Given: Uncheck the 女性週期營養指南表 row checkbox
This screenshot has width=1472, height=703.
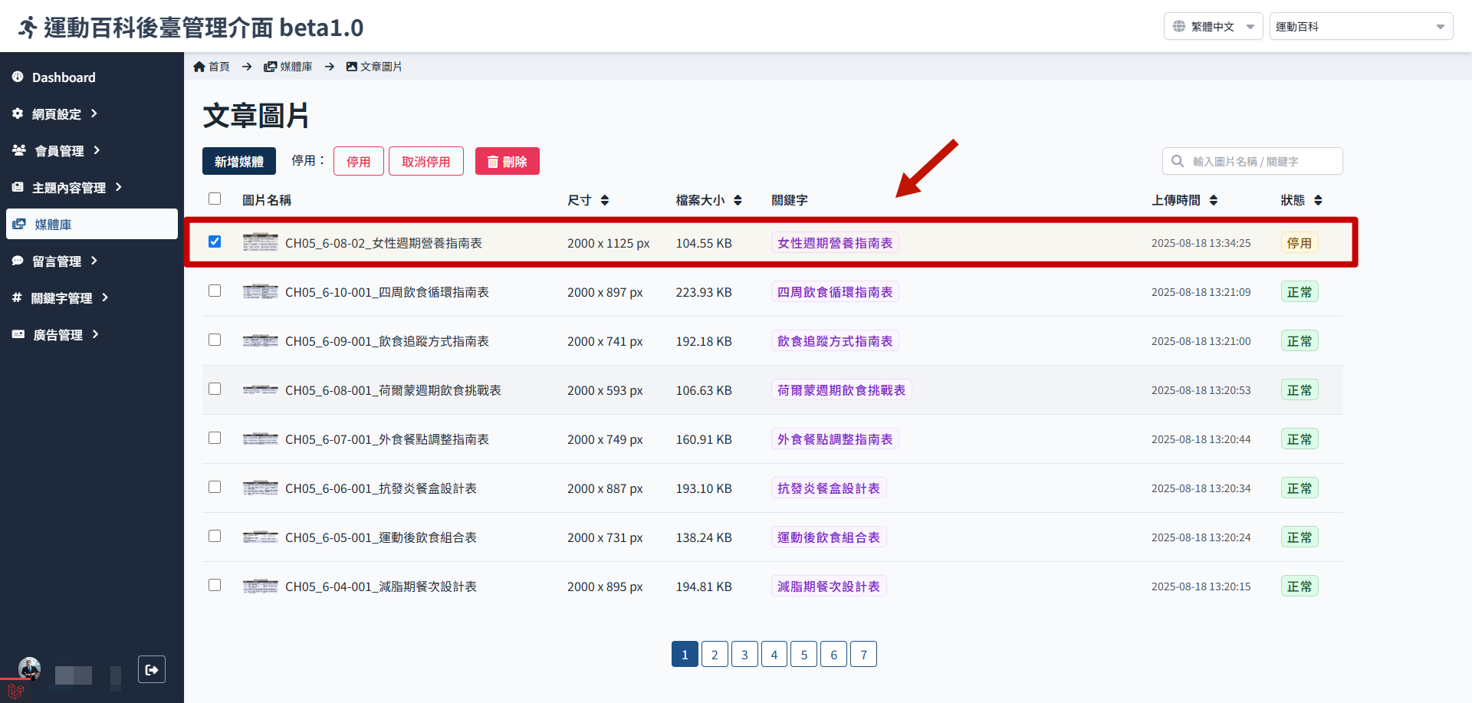Looking at the screenshot, I should (x=215, y=241).
